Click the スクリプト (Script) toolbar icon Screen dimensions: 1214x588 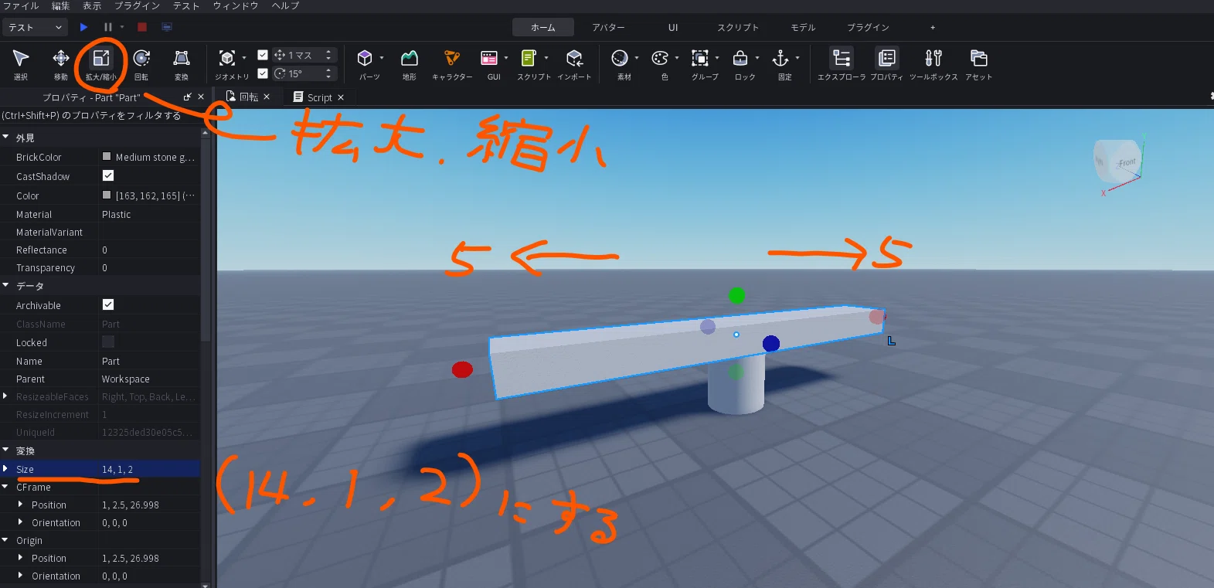pyautogui.click(x=529, y=64)
